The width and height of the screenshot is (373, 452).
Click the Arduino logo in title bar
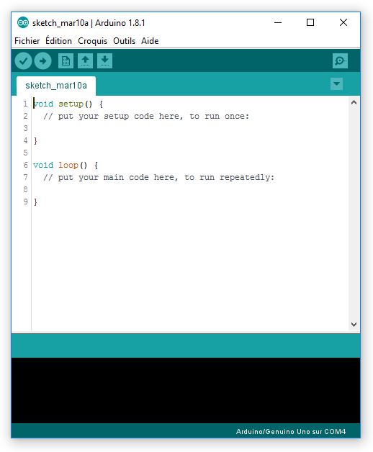click(x=23, y=22)
